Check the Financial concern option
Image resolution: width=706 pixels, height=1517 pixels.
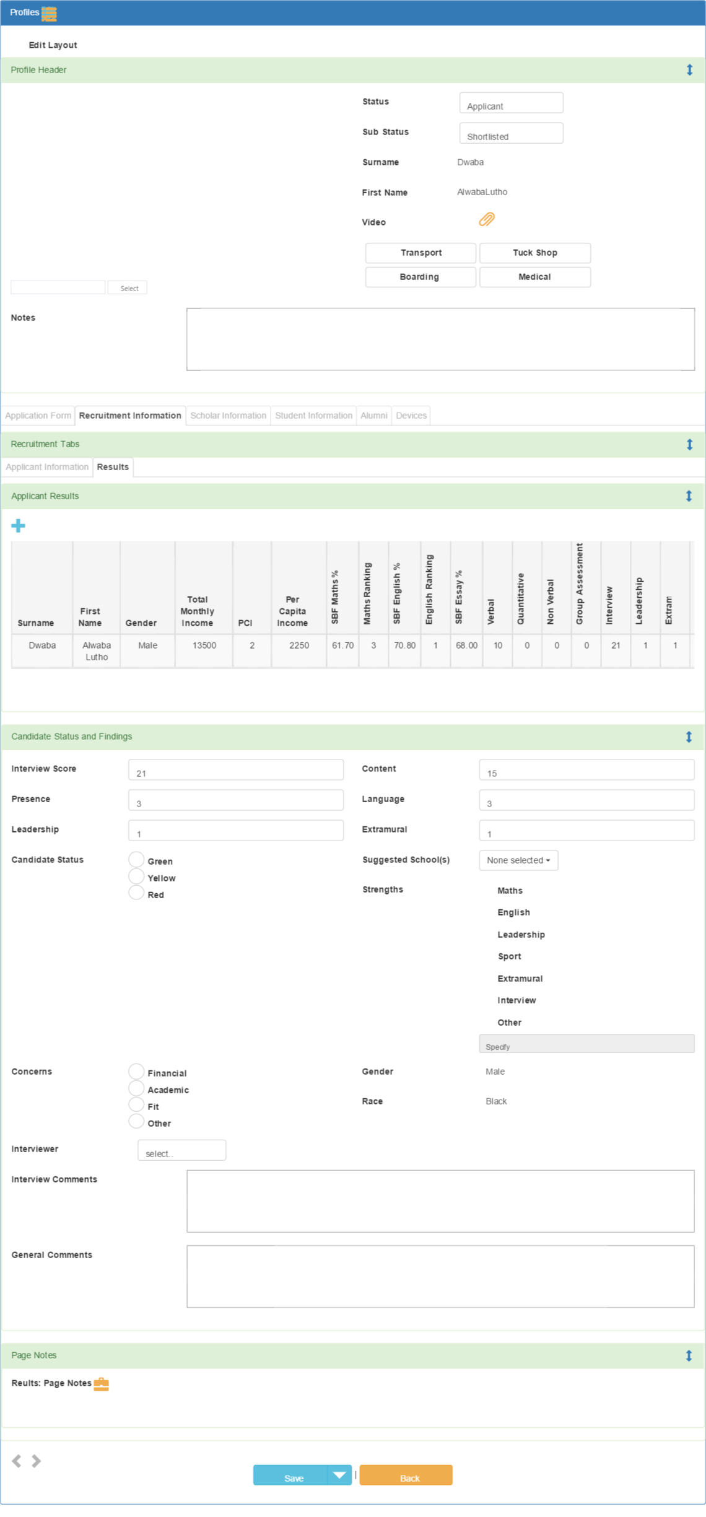(x=136, y=1071)
